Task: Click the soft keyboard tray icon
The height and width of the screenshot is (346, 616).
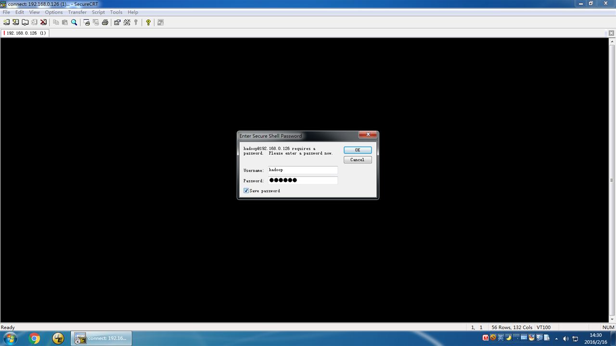Action: coord(524,338)
